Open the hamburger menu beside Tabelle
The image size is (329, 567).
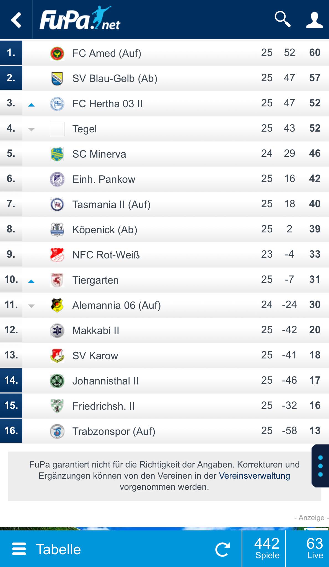tap(19, 549)
